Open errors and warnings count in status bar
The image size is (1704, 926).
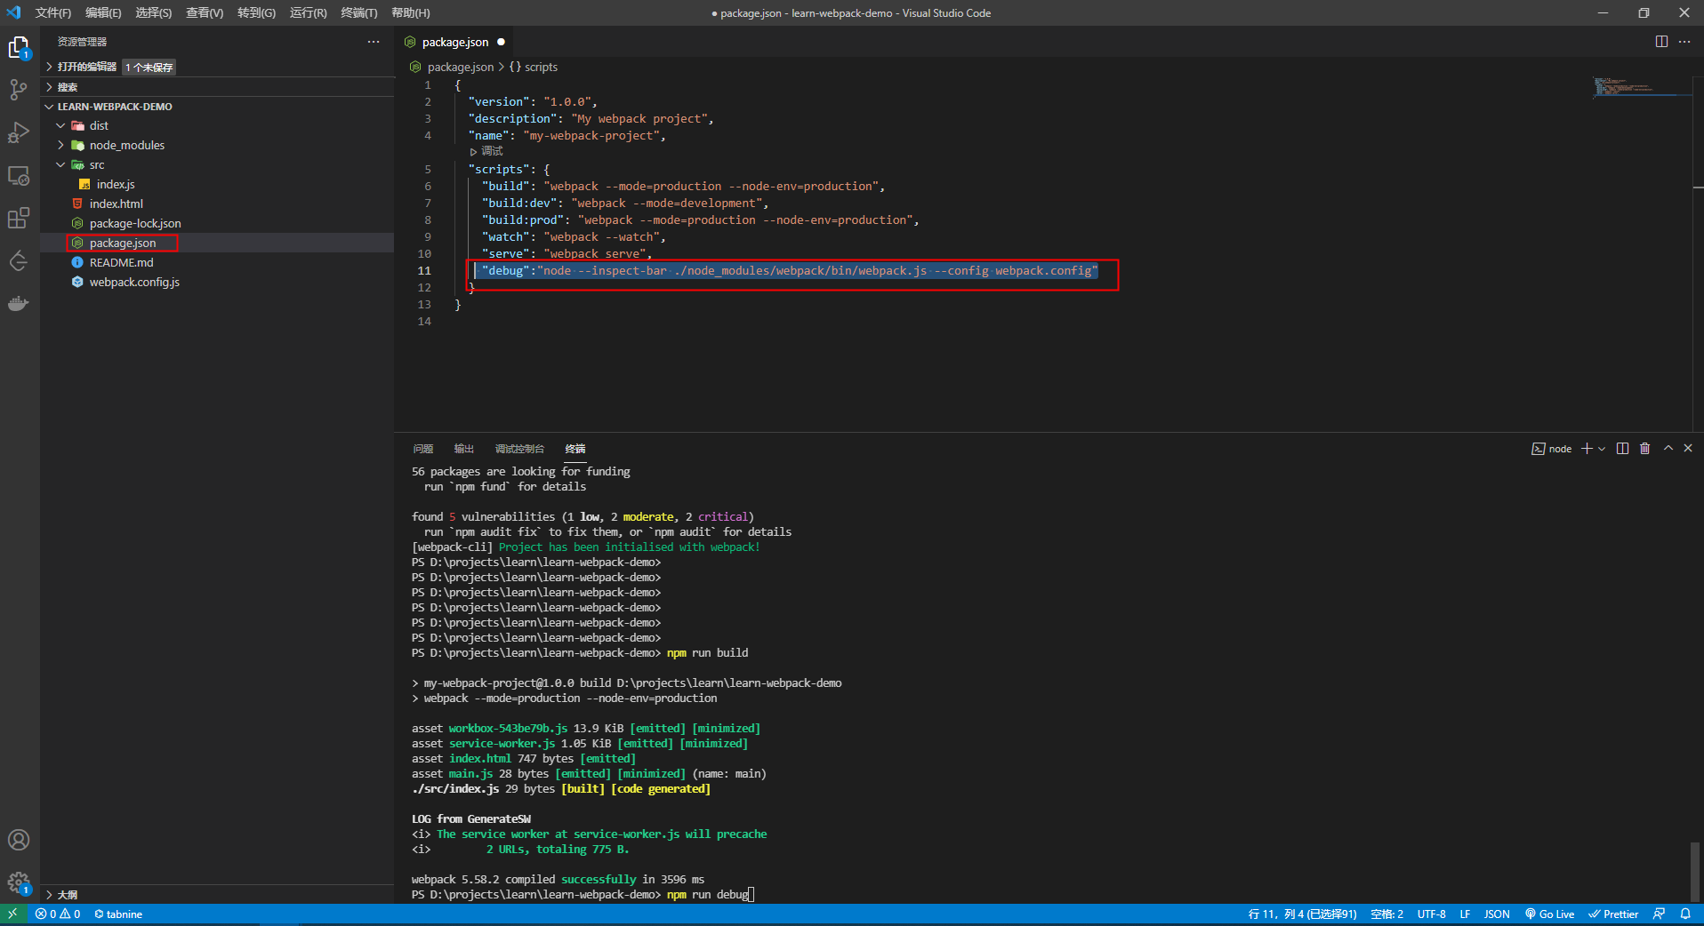(58, 914)
